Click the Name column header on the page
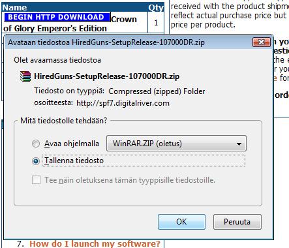This screenshot has height=248, width=289. [x=14, y=8]
